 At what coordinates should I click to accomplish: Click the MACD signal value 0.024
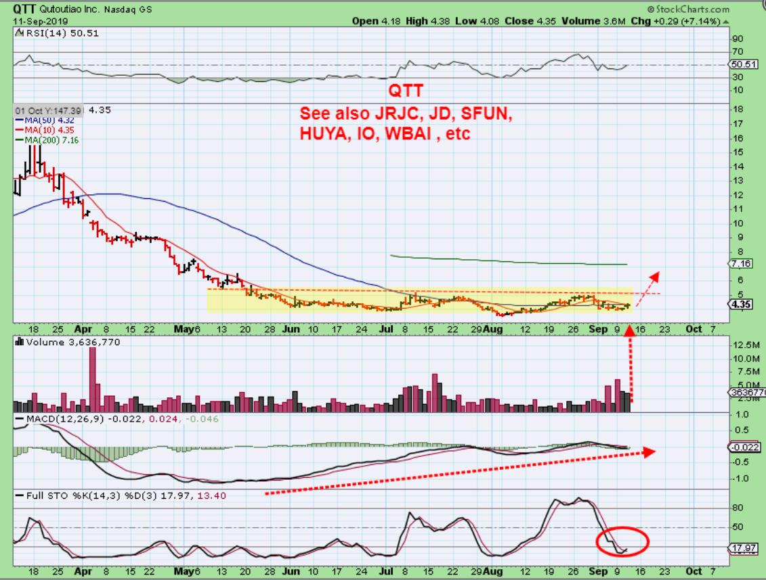click(163, 419)
